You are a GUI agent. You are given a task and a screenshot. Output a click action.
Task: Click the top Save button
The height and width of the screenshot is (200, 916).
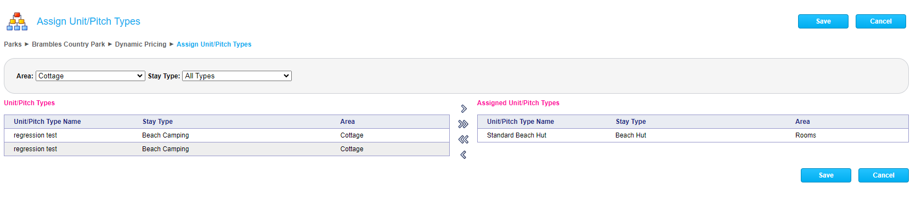tap(823, 21)
